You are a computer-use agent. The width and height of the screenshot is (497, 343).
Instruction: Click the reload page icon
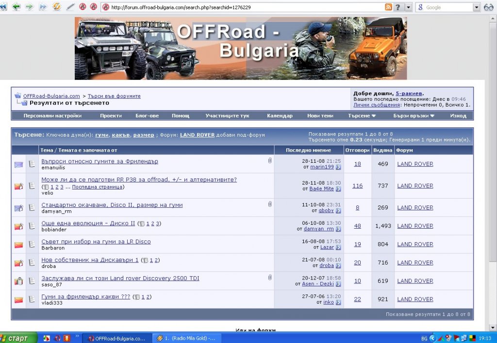(56, 7)
